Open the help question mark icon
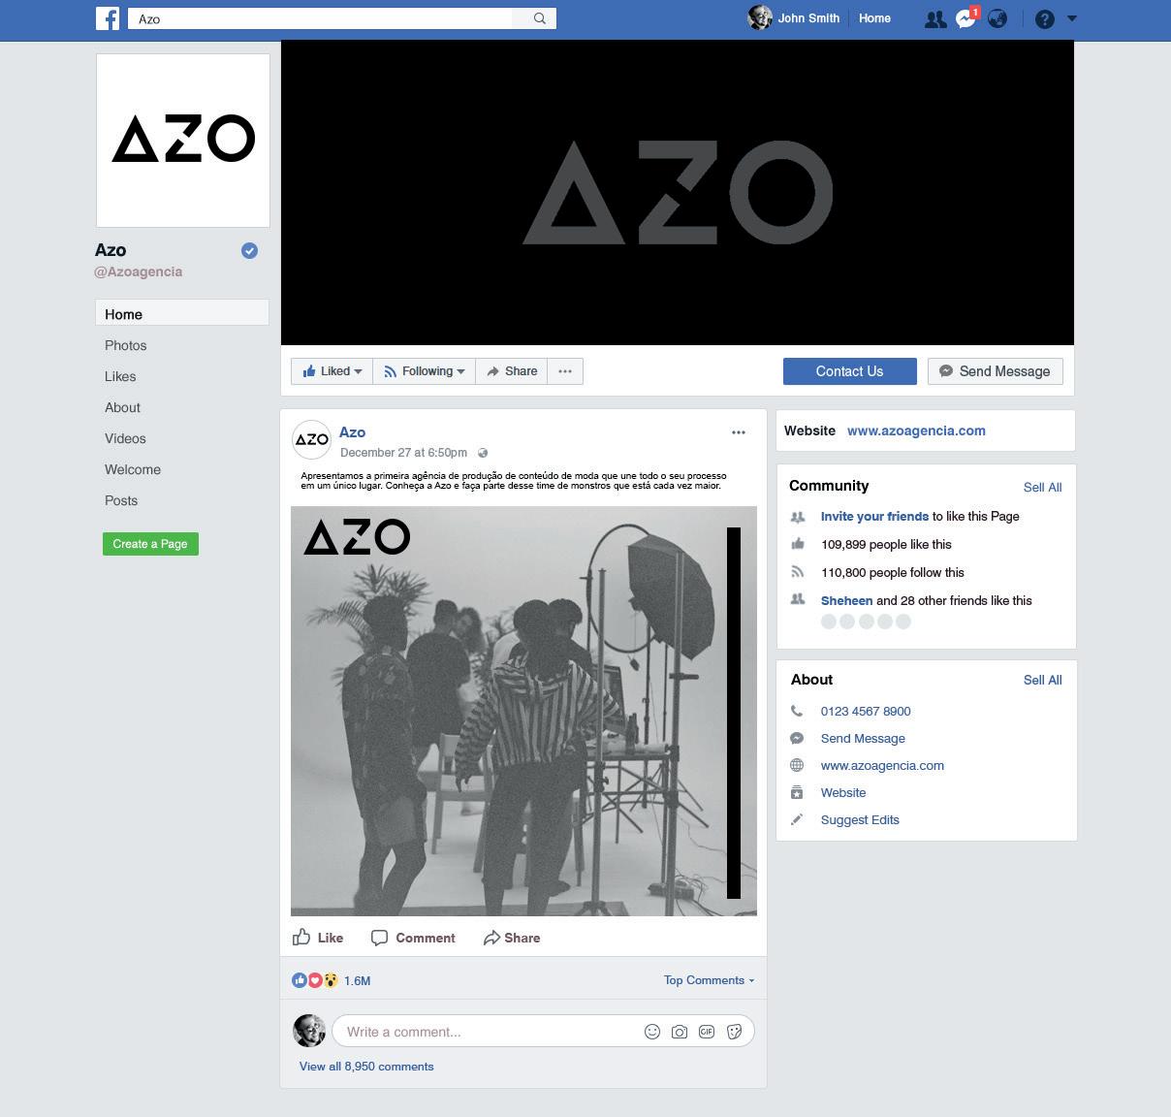The width and height of the screenshot is (1171, 1117). (1044, 18)
